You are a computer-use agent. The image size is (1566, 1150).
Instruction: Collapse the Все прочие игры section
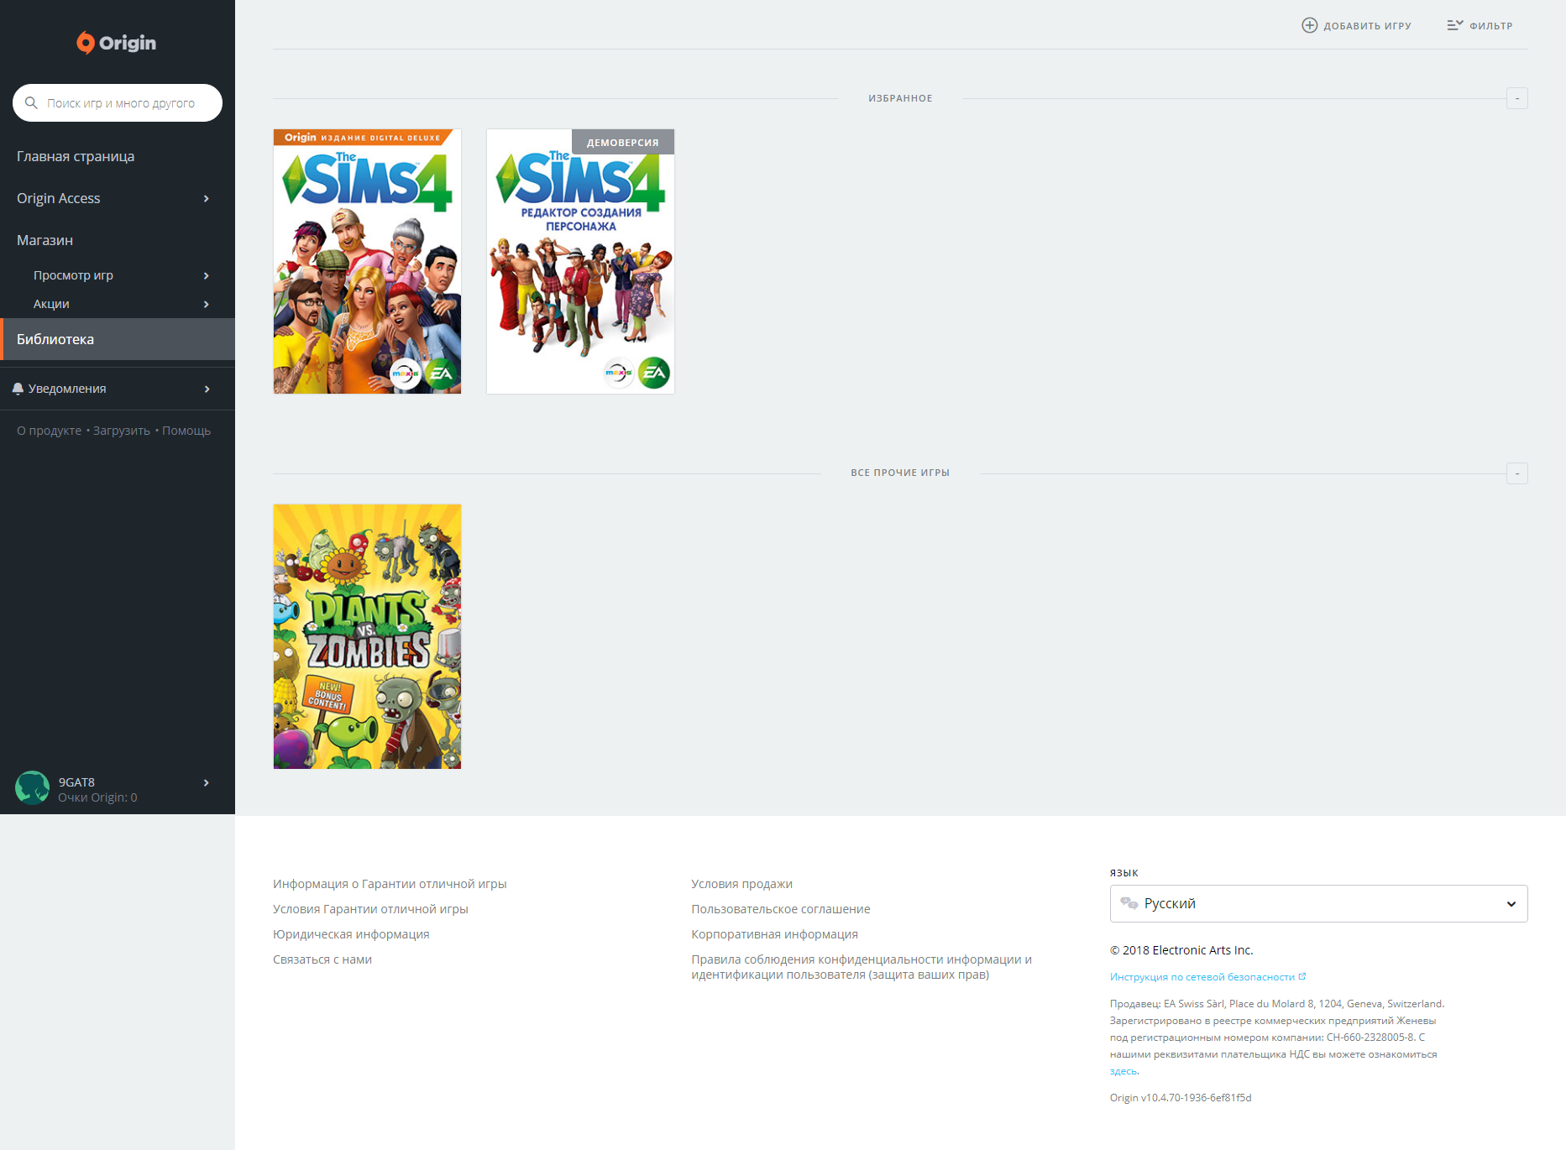pos(1516,473)
